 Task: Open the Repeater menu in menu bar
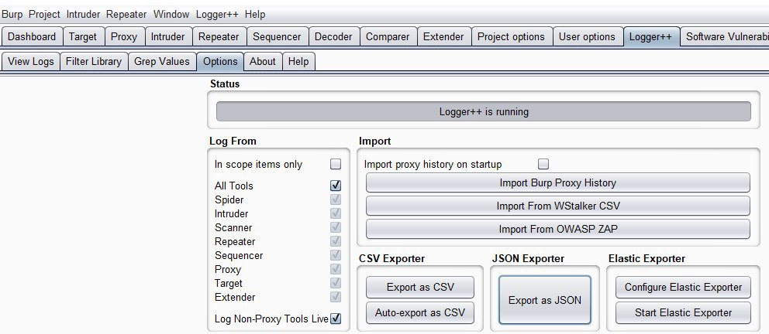click(126, 14)
